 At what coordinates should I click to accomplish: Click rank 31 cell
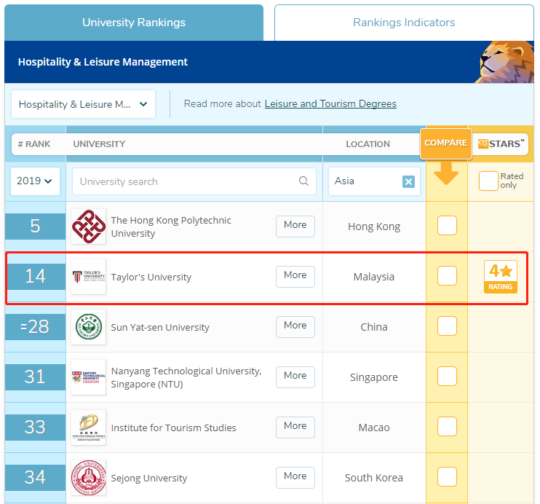35,377
